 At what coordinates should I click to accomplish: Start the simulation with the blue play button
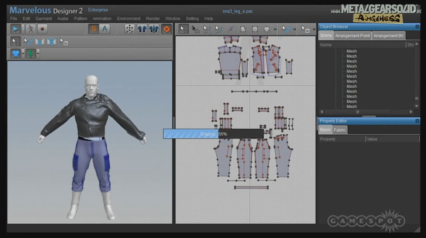point(15,29)
